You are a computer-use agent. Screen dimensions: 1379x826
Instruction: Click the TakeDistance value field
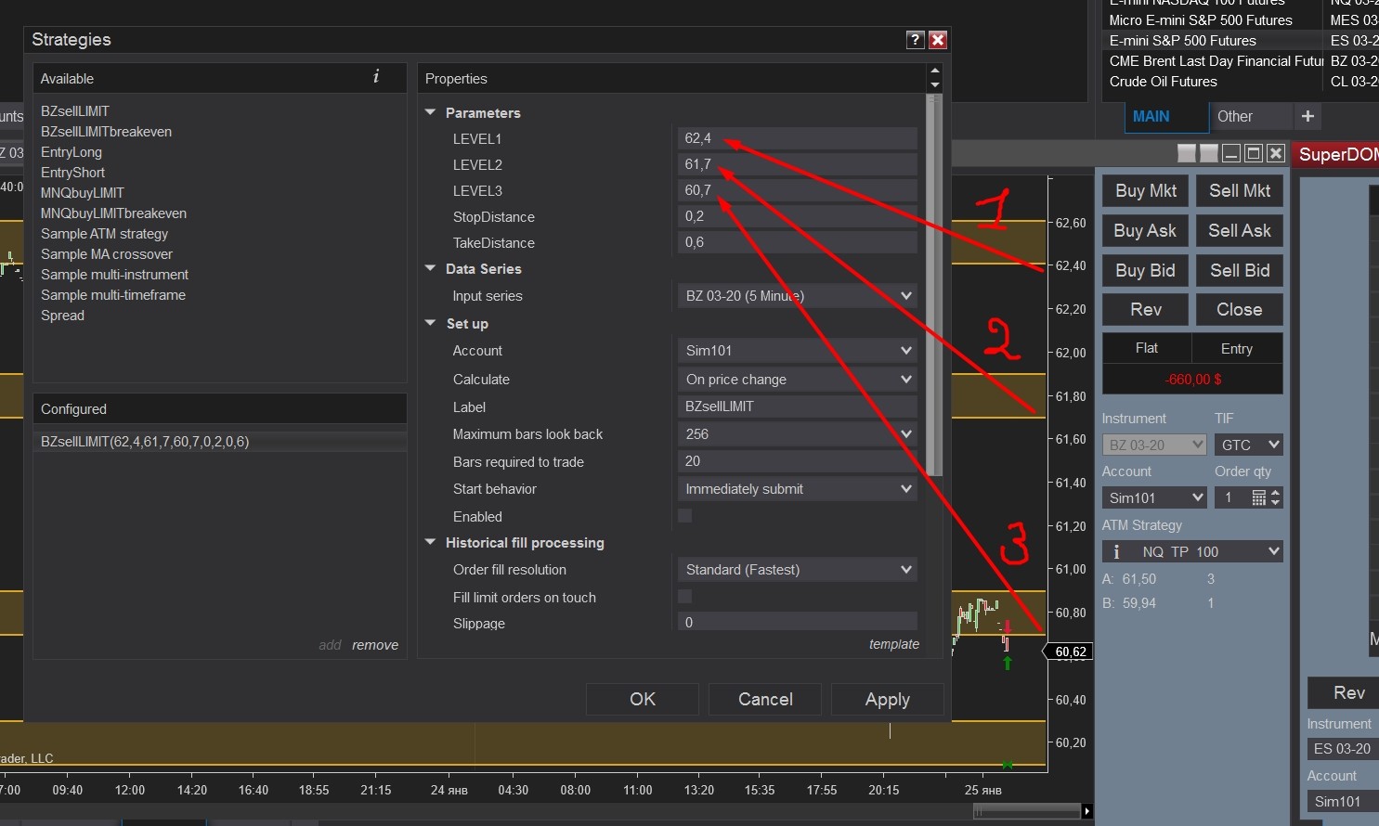798,242
